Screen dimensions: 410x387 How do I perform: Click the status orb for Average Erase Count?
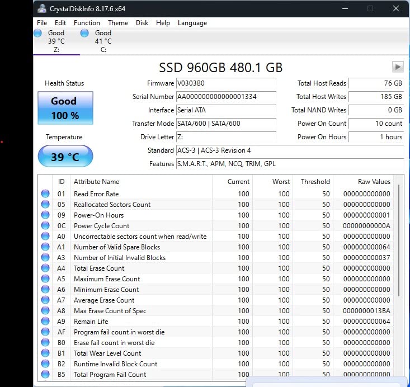tap(45, 300)
